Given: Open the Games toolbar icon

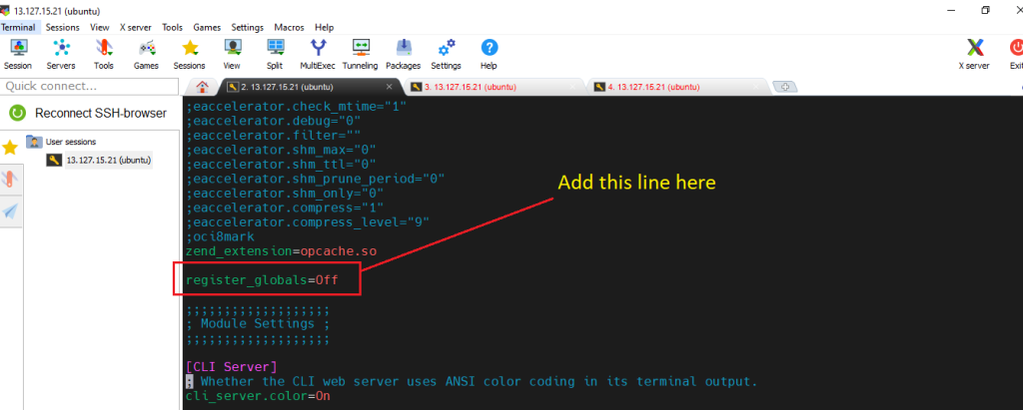Looking at the screenshot, I should click(146, 53).
